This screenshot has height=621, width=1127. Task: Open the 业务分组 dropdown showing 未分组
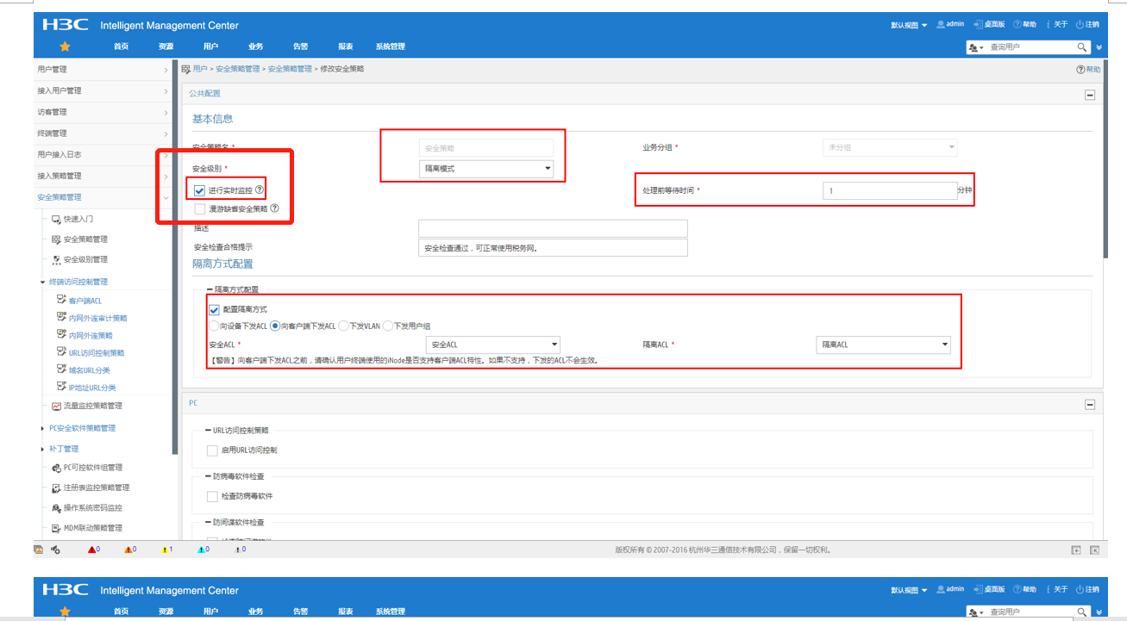pos(890,147)
